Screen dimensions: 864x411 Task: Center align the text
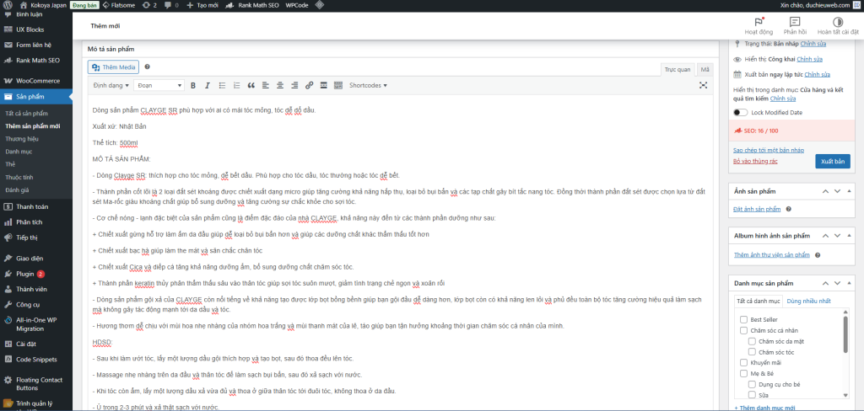[278, 85]
